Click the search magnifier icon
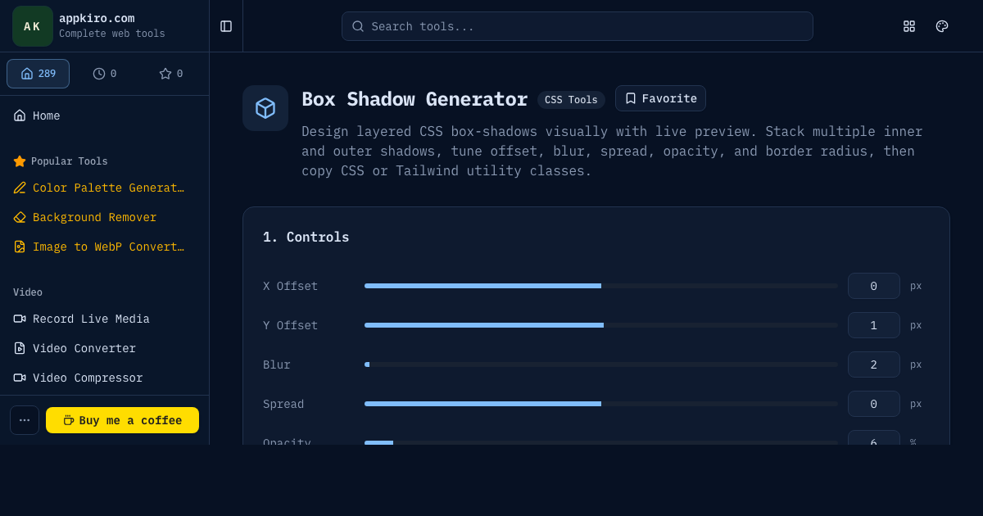This screenshot has width=983, height=516. pos(358,26)
